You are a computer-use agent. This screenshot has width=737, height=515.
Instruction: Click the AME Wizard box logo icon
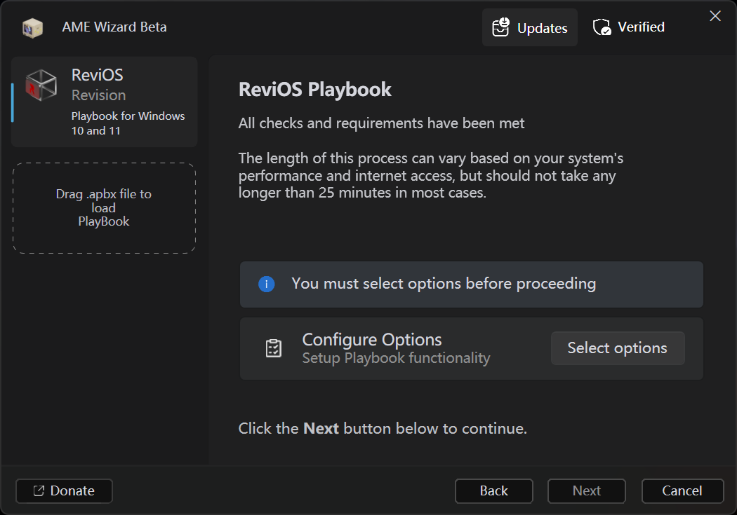pos(32,28)
